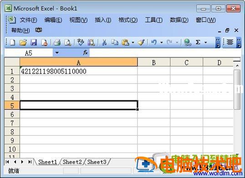245x178 pixels.
Task: Expand the Redo history dropdown arrow
Action: click(177, 42)
